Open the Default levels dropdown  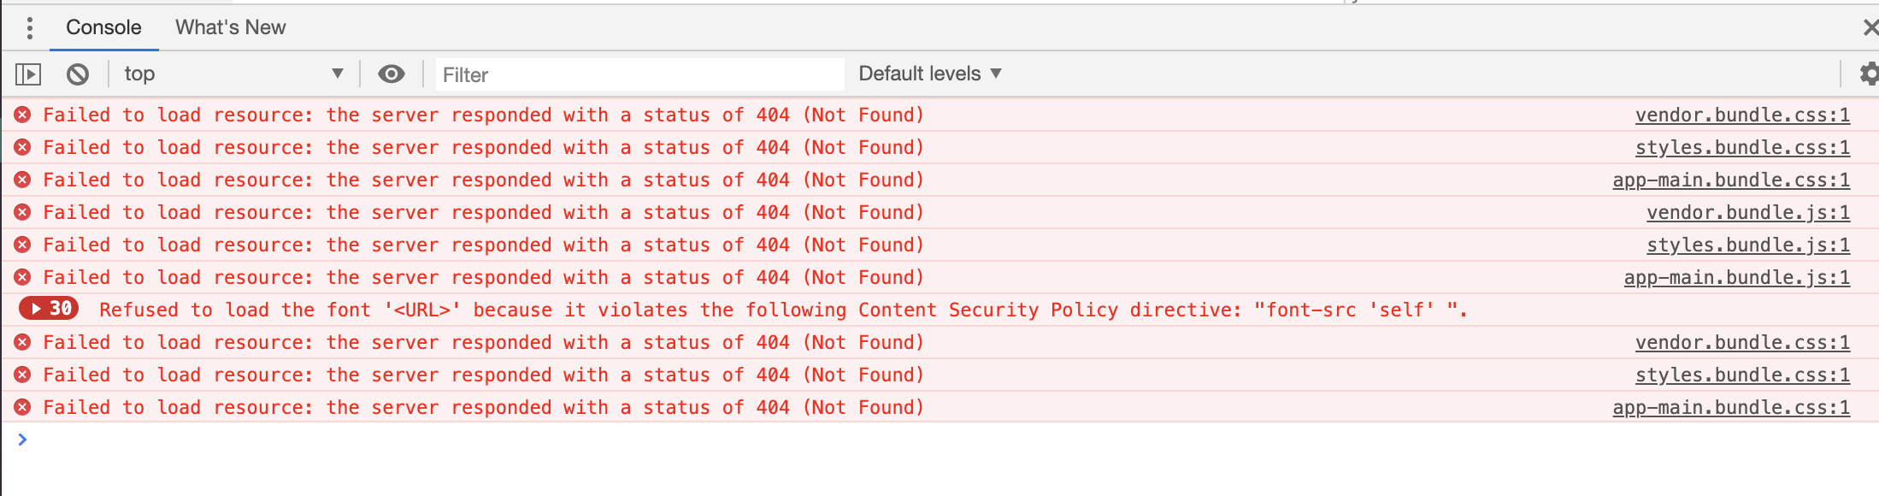pos(929,74)
